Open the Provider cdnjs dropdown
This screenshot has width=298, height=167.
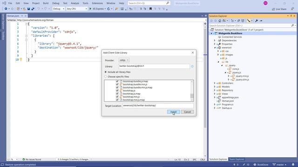click(x=124, y=60)
